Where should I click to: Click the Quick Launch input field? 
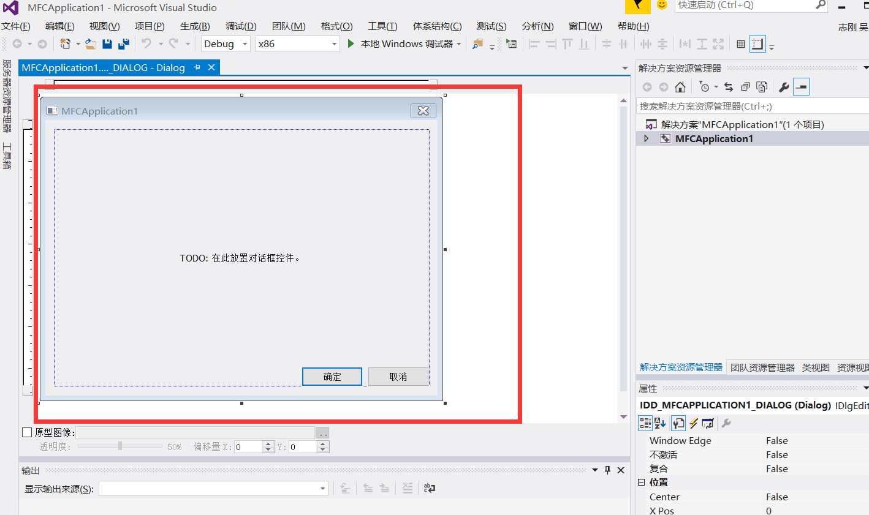tap(745, 5)
